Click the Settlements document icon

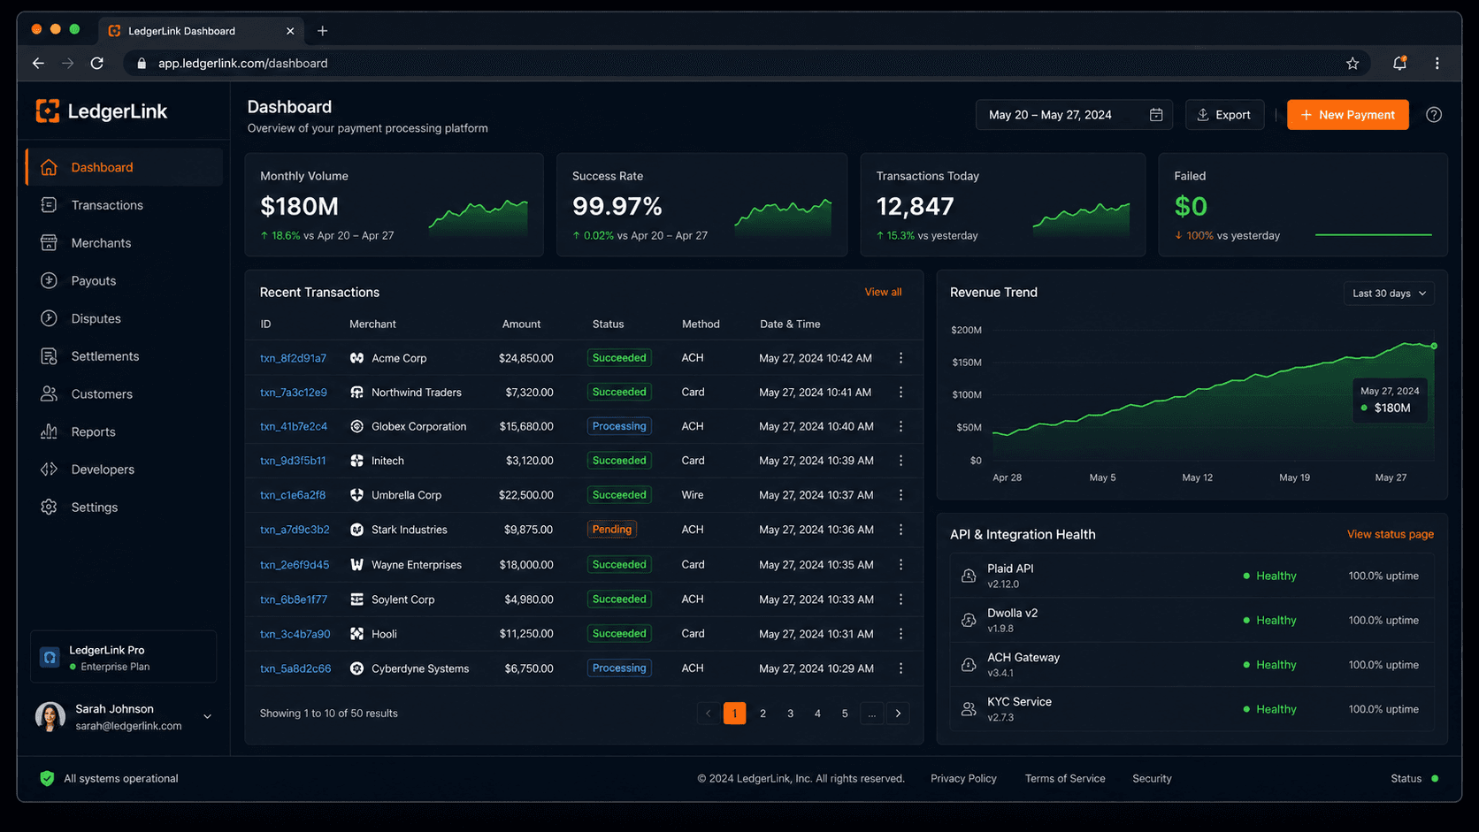(x=49, y=356)
